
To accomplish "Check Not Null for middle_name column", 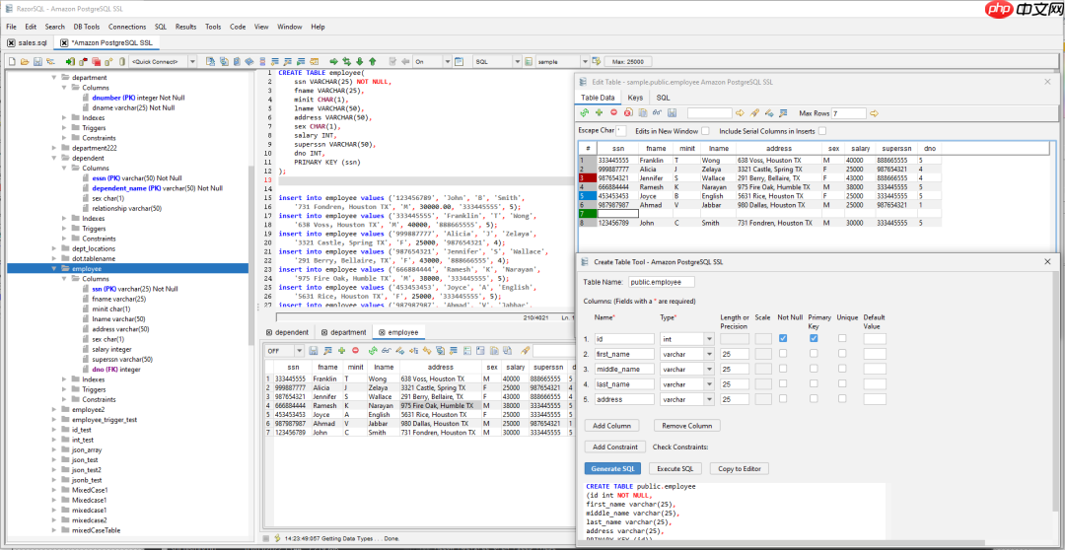I will 783,369.
